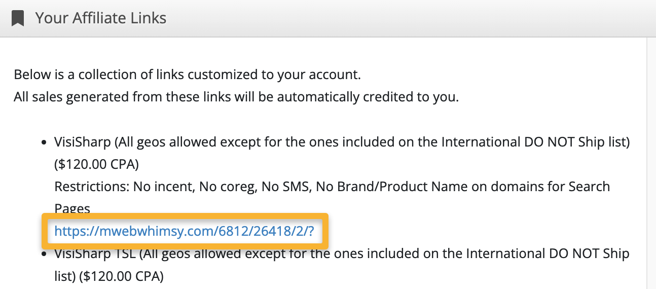Click the empty header bar area right of the title
The image size is (656, 289).
(406, 19)
